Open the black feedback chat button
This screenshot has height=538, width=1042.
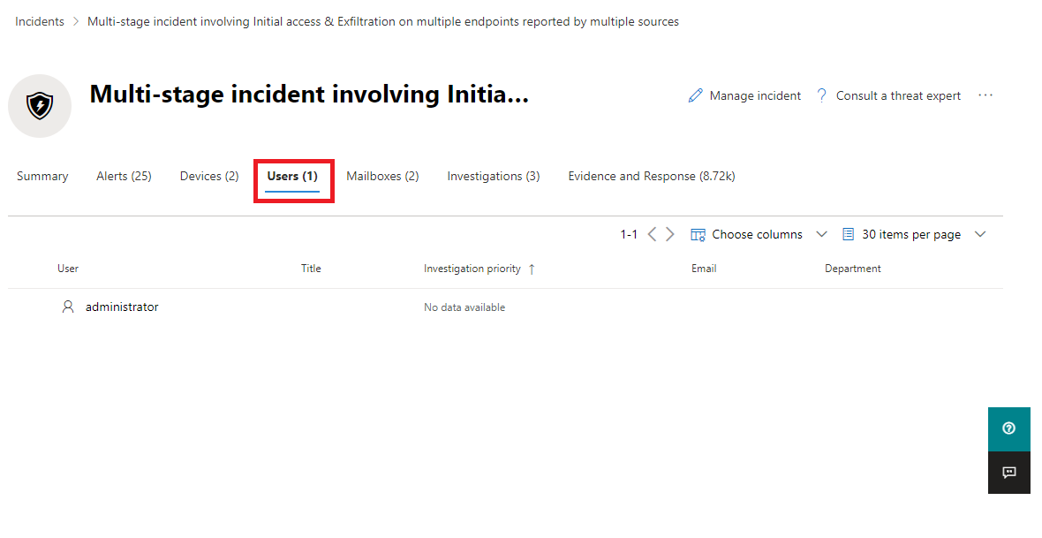coord(1008,472)
